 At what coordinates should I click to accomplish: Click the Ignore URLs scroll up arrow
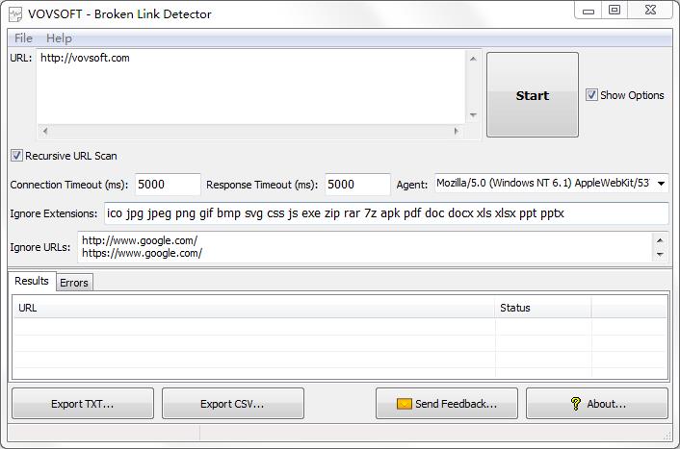660,240
